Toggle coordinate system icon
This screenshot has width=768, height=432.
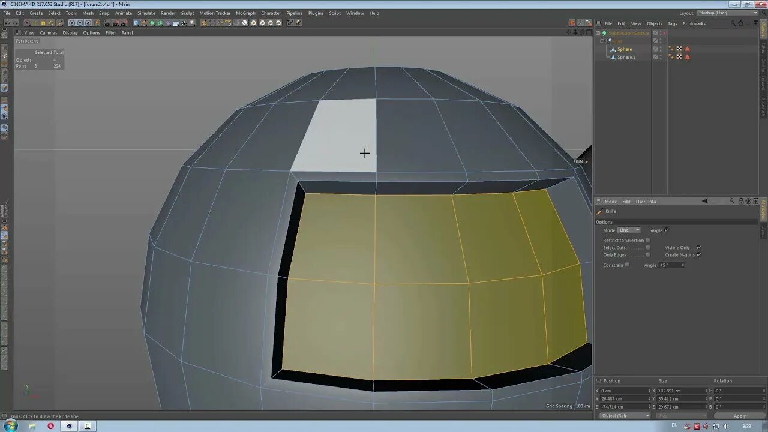coord(97,23)
